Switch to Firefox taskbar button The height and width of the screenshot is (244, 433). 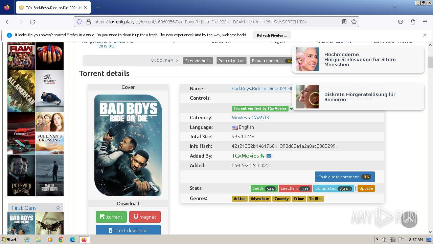(84, 240)
